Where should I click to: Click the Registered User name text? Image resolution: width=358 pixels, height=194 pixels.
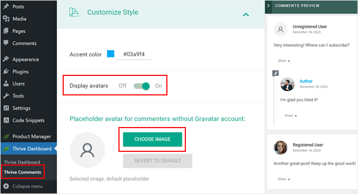[308, 145]
